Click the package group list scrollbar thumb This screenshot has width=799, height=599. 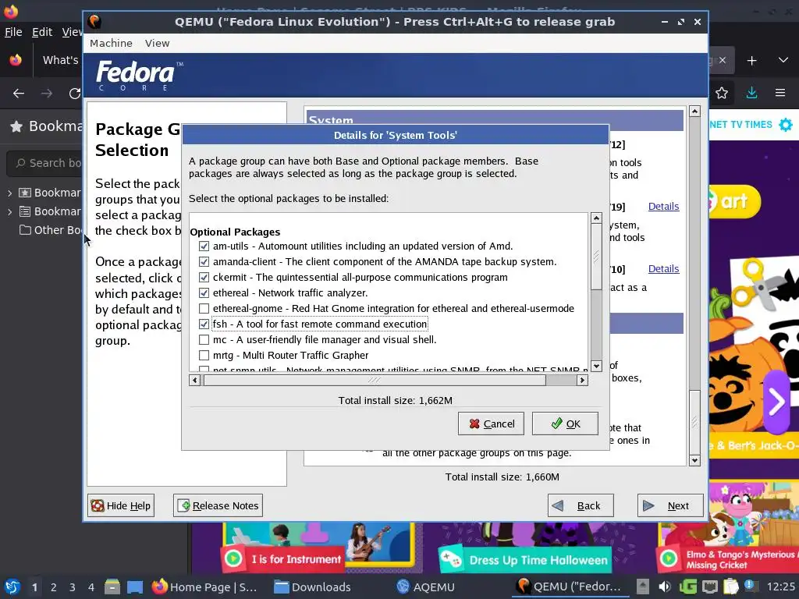click(694, 422)
